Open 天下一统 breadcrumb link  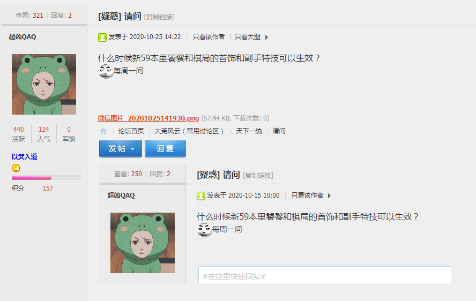pos(249,131)
